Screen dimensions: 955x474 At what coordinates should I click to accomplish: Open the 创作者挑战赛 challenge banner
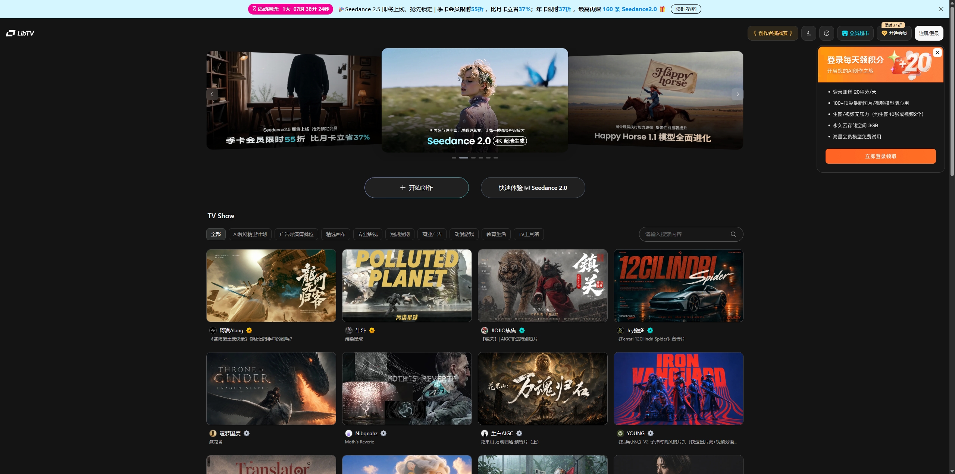click(773, 33)
